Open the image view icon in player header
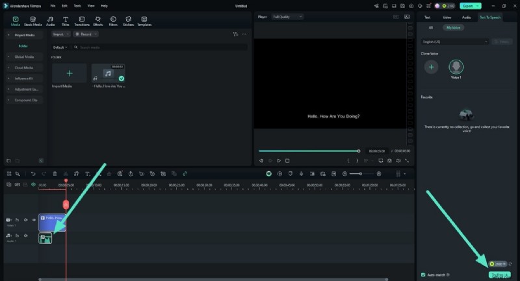This screenshot has width=520, height=281. point(407,17)
